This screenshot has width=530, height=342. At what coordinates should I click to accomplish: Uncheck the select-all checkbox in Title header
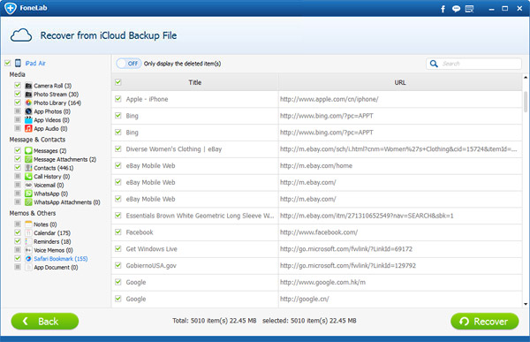pos(118,82)
